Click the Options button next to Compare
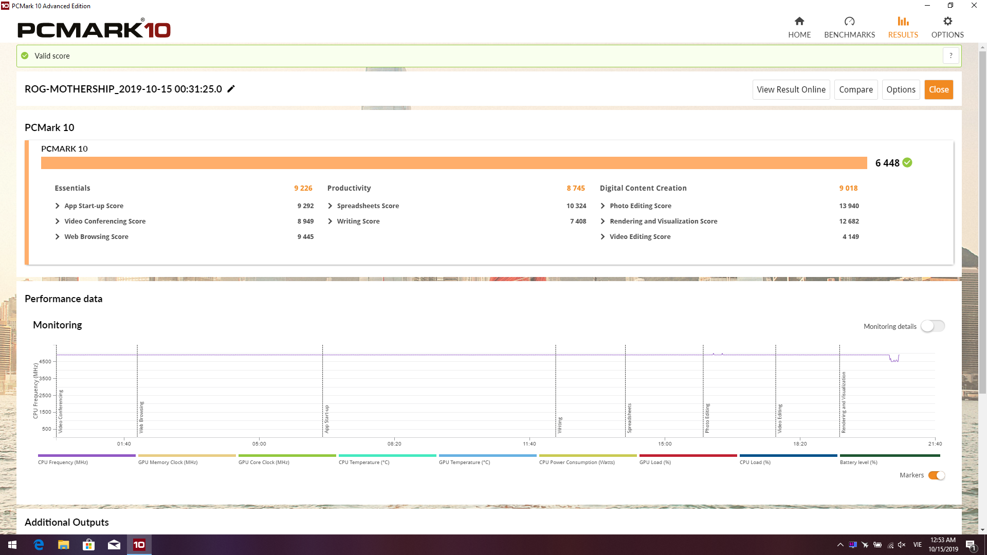Image resolution: width=987 pixels, height=555 pixels. click(901, 89)
